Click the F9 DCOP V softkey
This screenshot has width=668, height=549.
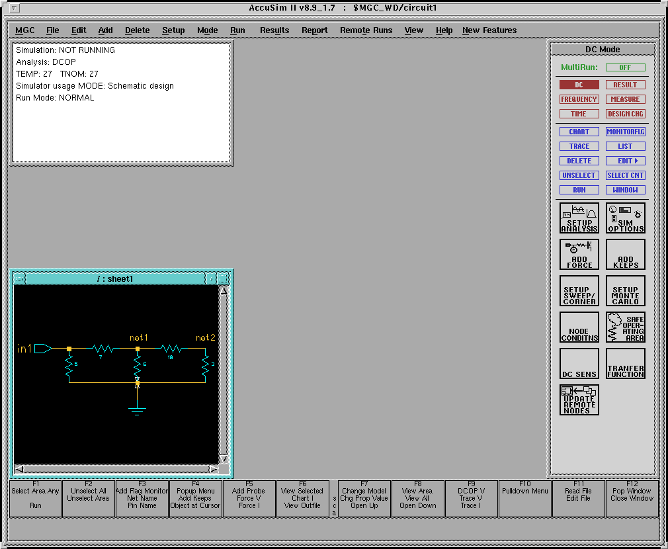(x=471, y=498)
